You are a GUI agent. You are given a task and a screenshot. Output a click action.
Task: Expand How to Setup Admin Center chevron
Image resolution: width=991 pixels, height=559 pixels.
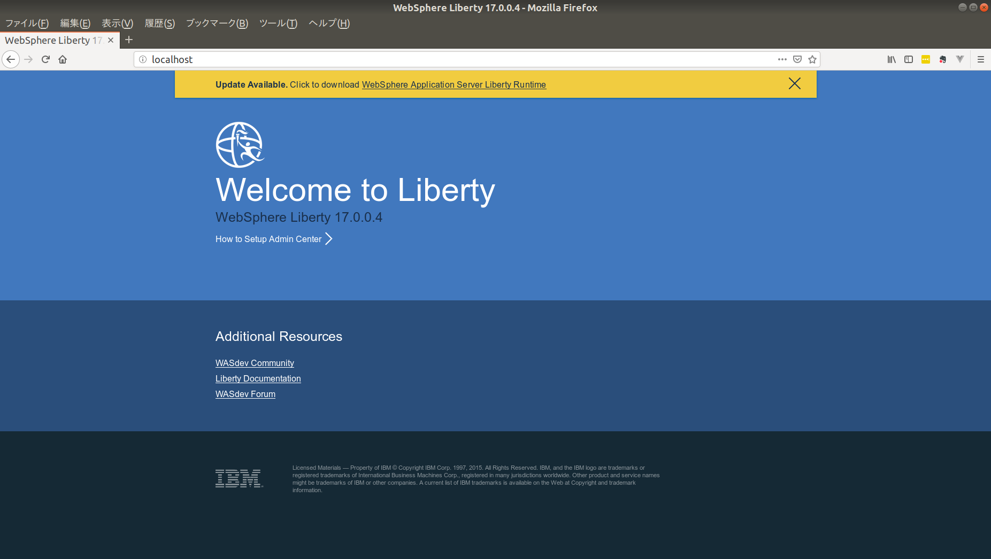[328, 239]
